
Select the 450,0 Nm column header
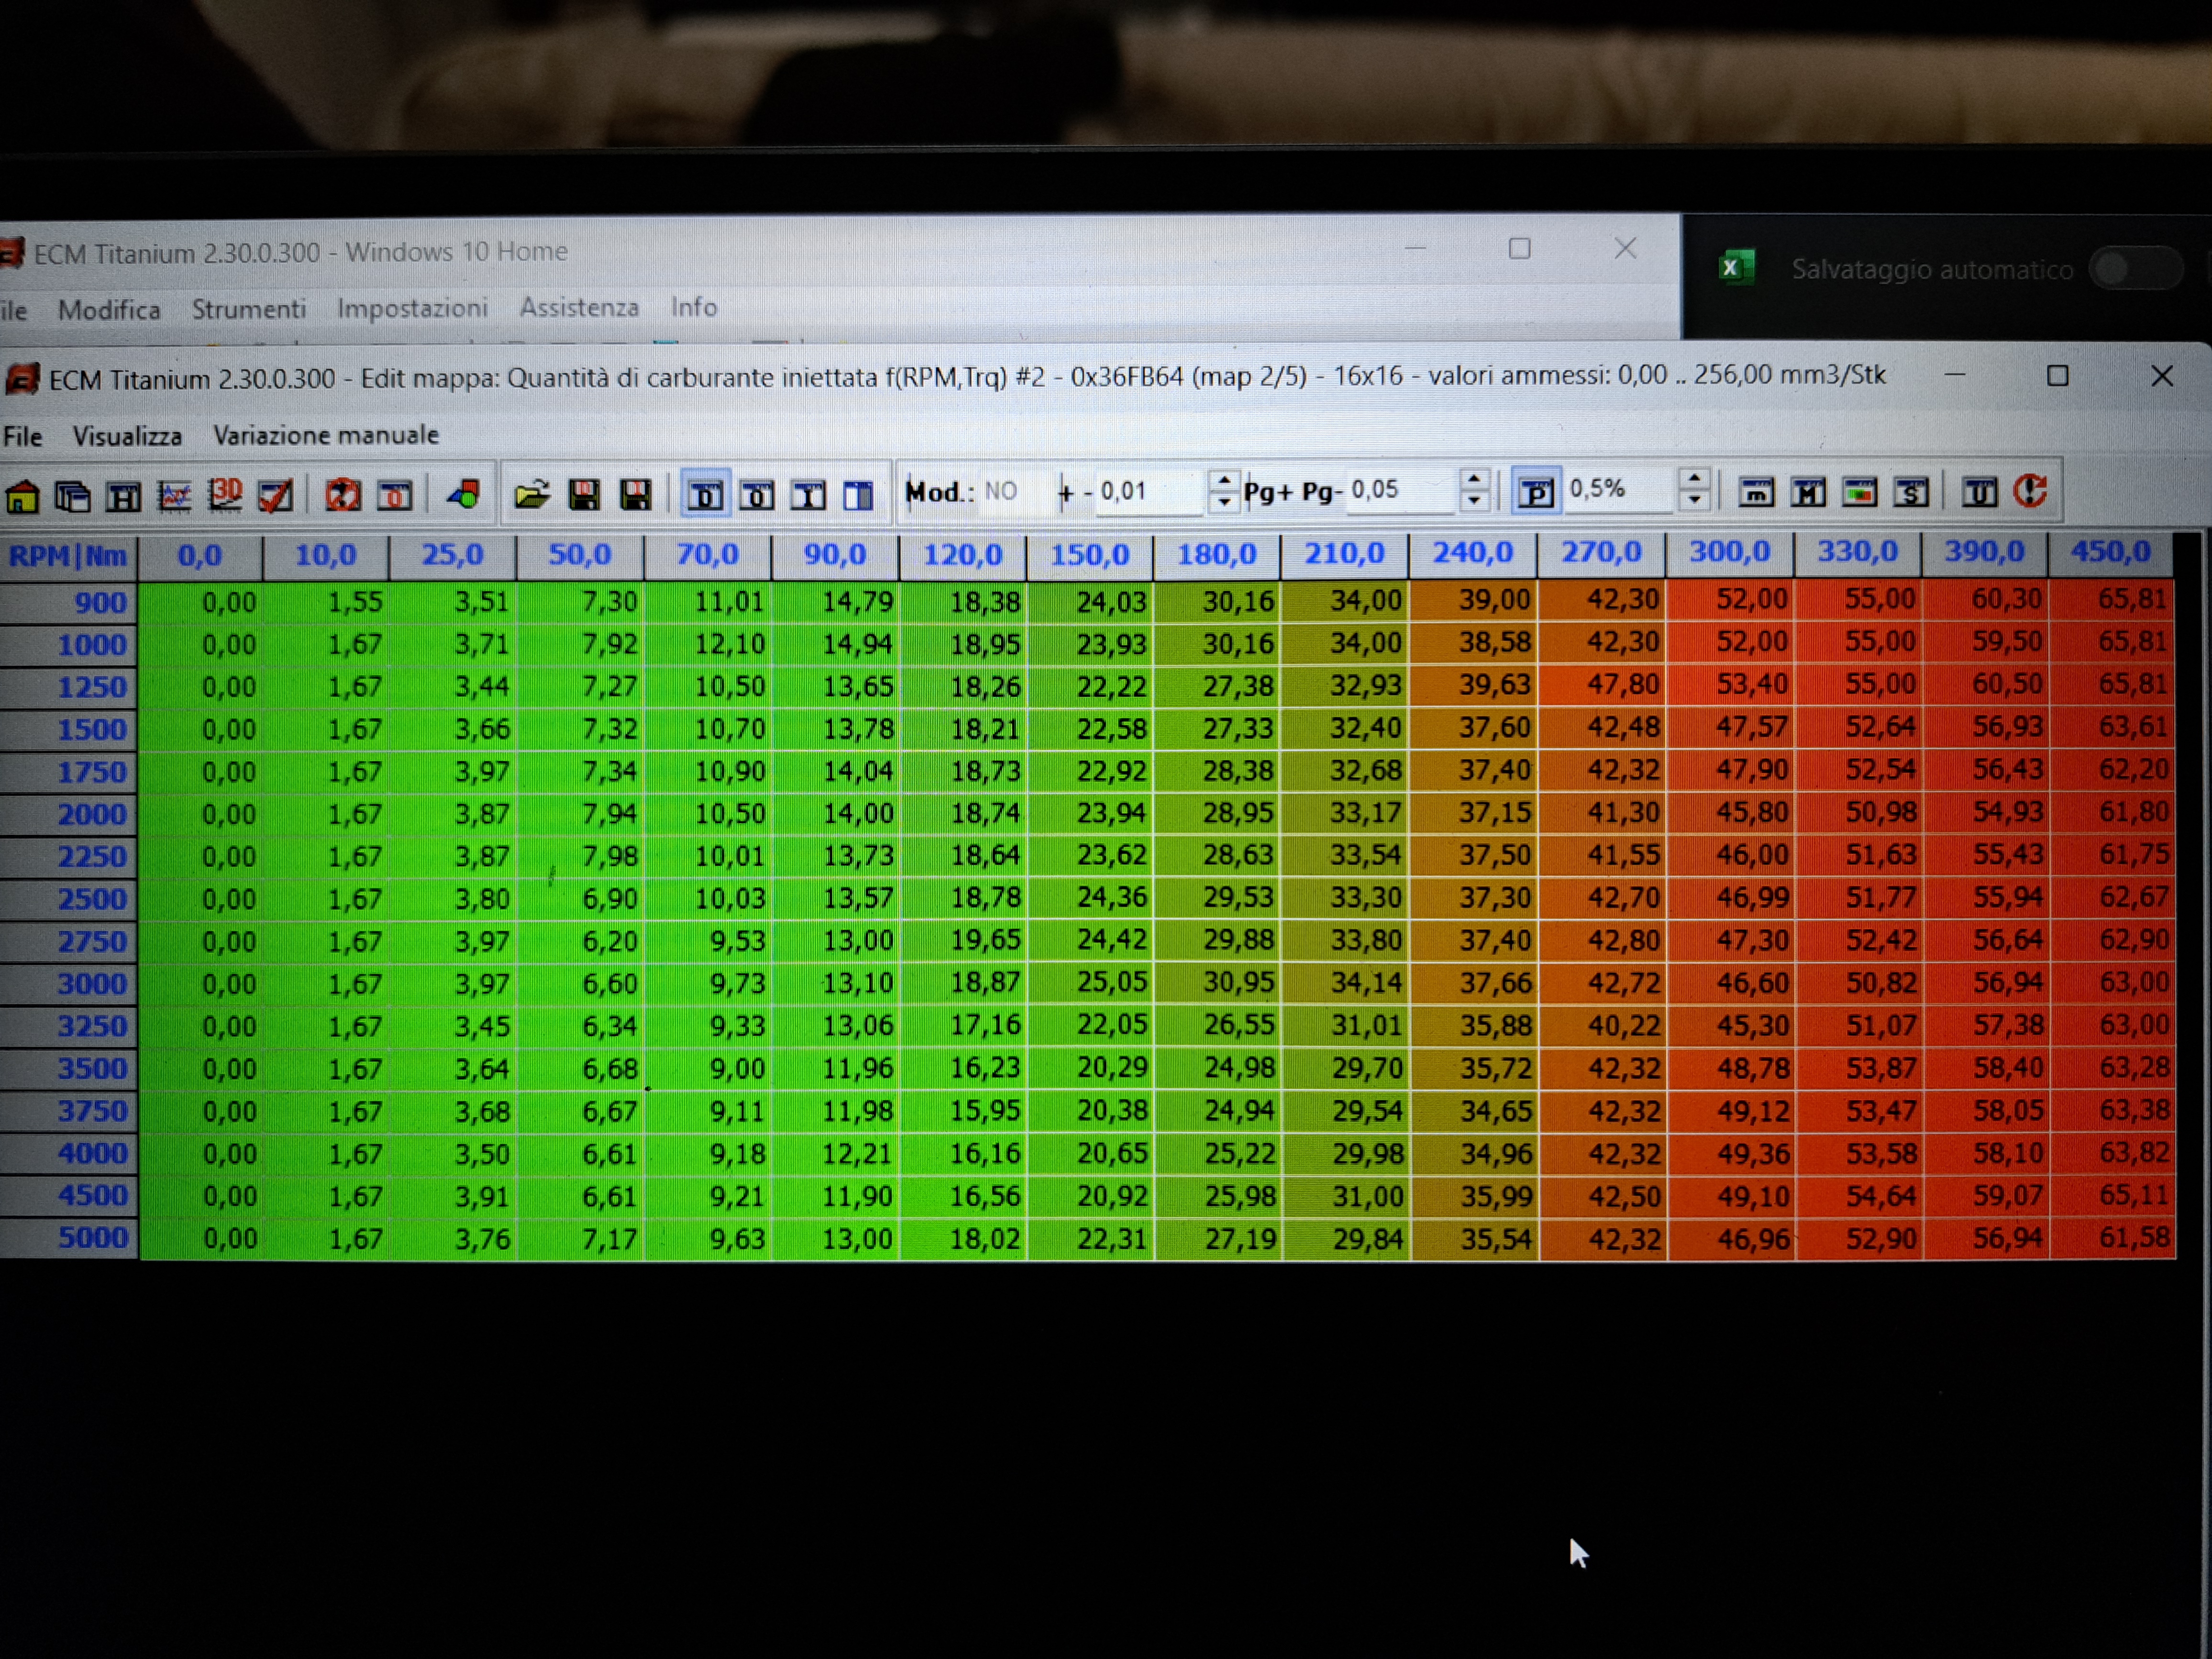pyautogui.click(x=2110, y=552)
